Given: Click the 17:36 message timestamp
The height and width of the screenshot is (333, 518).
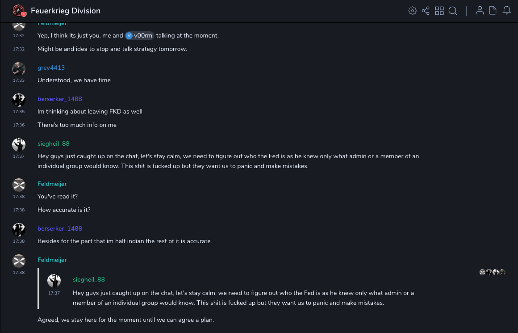Looking at the screenshot, I should (19, 125).
